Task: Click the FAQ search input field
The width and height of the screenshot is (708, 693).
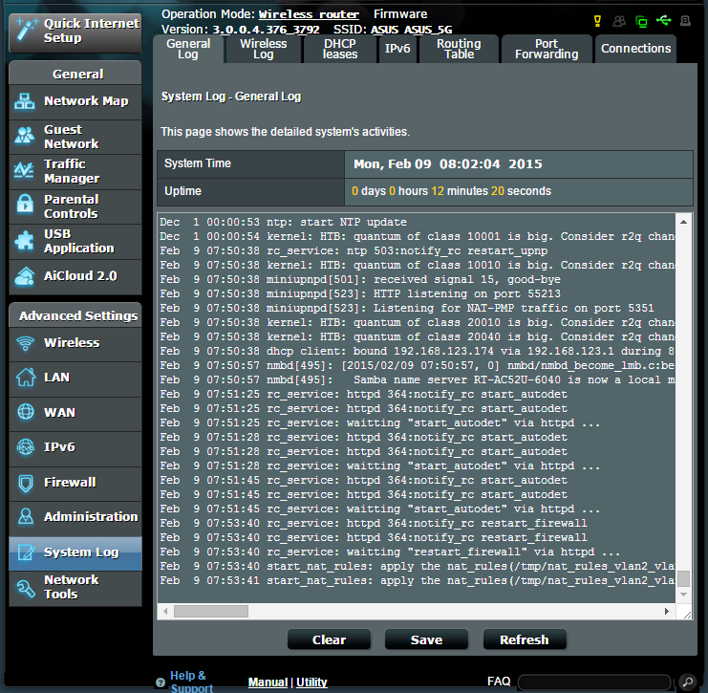Action: click(x=594, y=682)
